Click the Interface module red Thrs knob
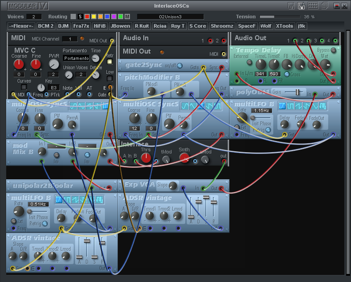The width and height of the screenshot is (351, 282). pos(146,158)
